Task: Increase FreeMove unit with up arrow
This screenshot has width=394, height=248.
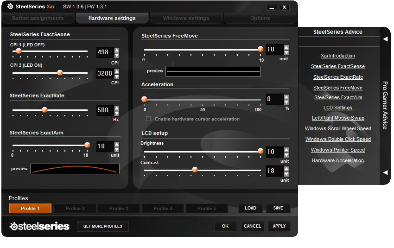Action: (x=286, y=47)
